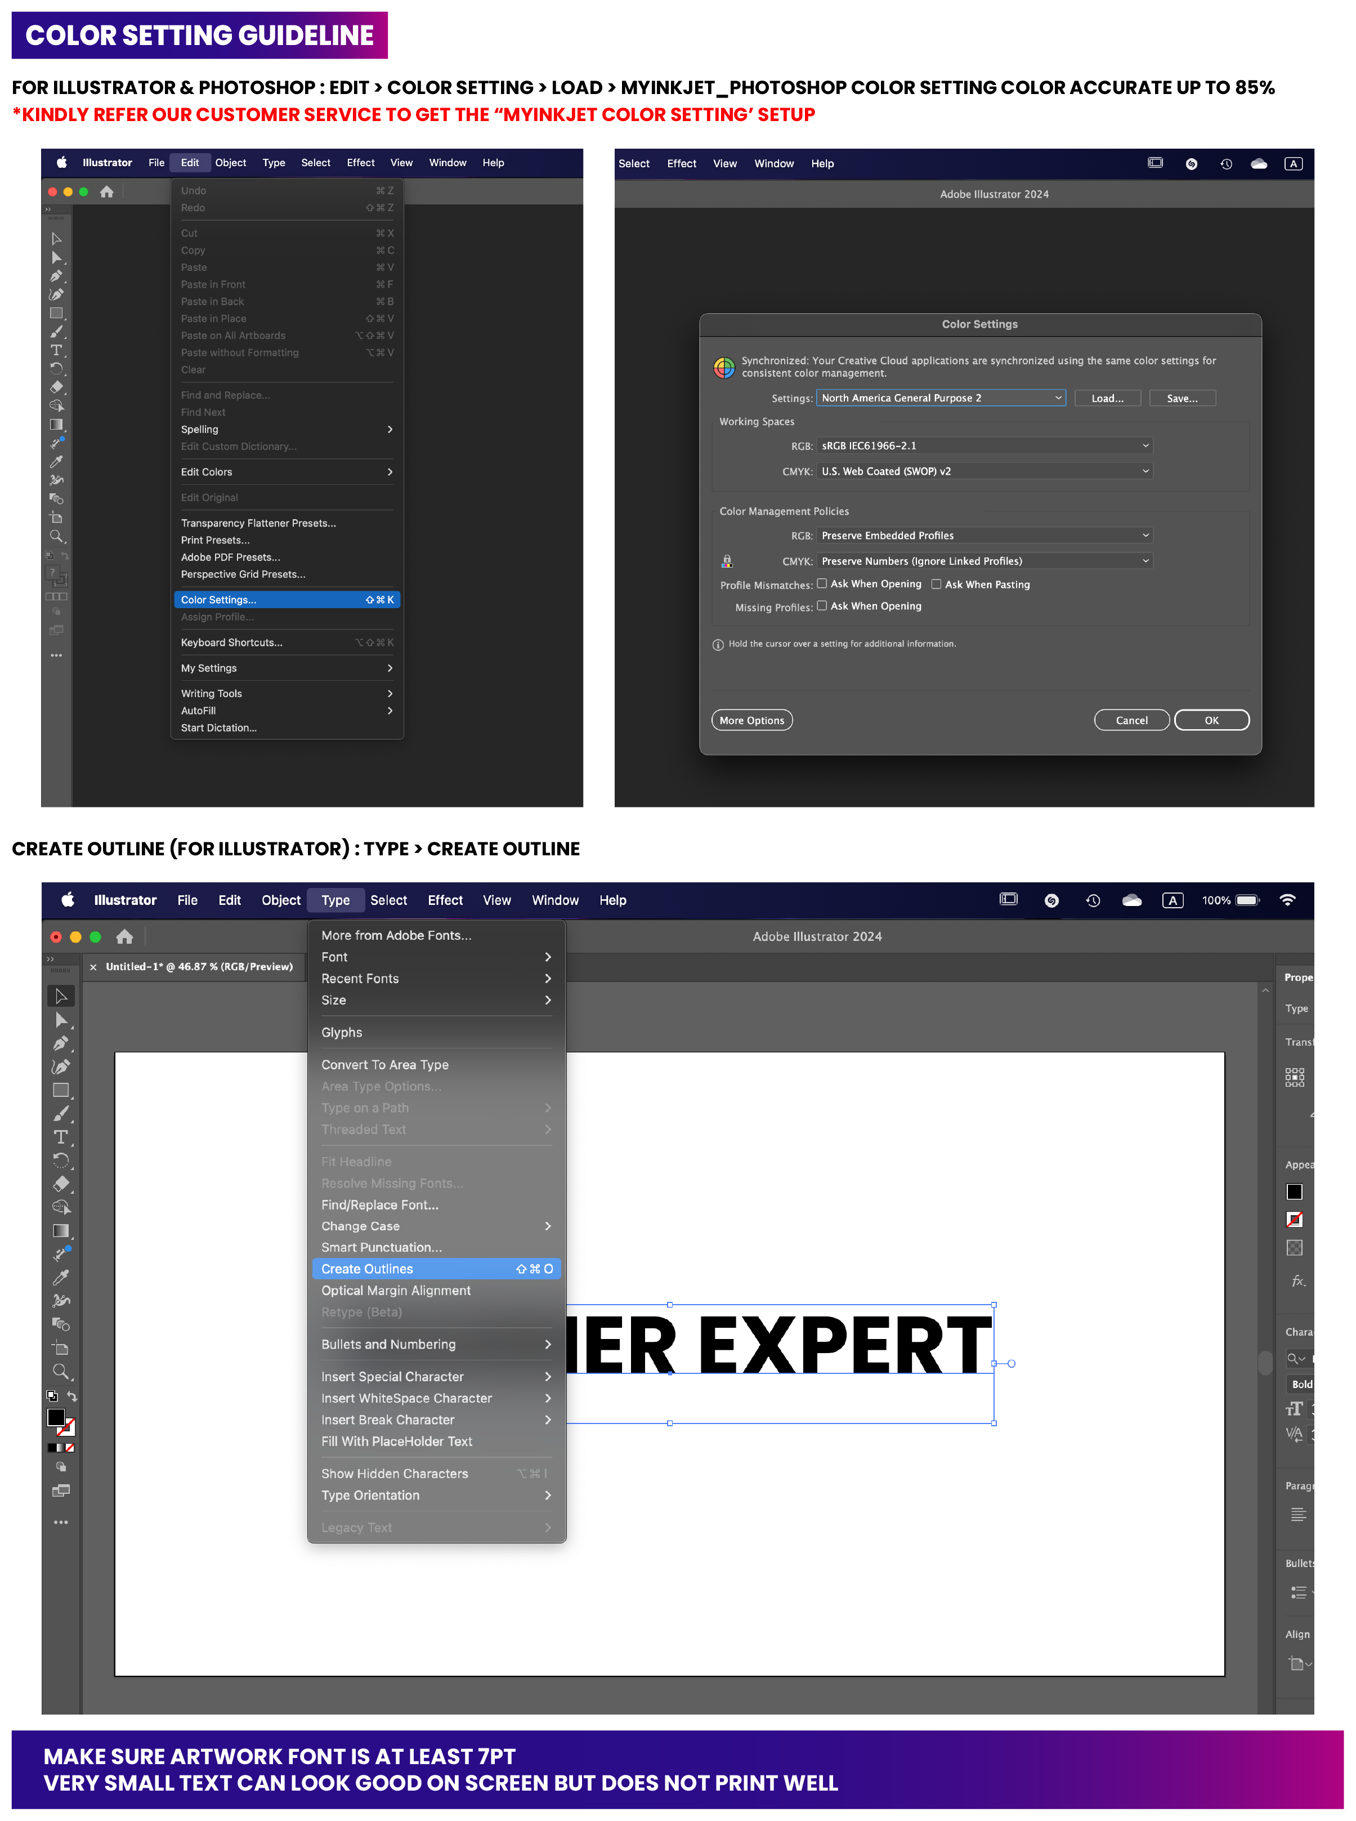Click the red-slash stroke swatch in the Appearance section
The width and height of the screenshot is (1356, 1821).
[1295, 1219]
